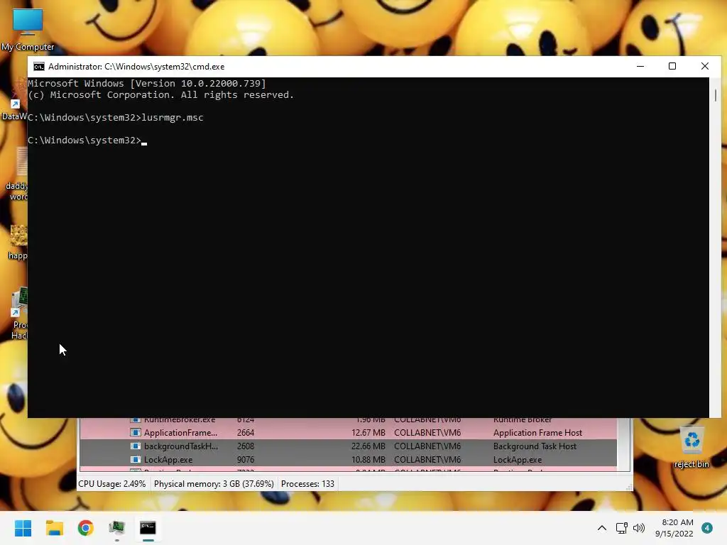Click COLLABNET\VM6 user of LockApp.exe row
The height and width of the screenshot is (545, 727).
coord(427,460)
